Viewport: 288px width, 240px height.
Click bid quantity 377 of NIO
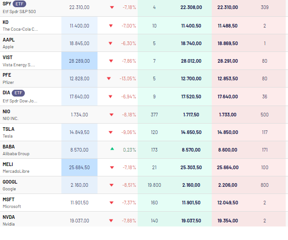[x=154, y=115]
